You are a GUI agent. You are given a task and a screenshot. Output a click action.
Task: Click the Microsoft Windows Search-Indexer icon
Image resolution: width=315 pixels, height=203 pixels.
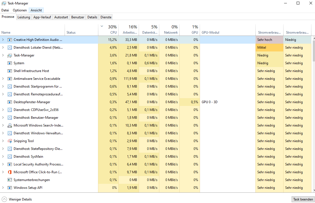click(x=10, y=125)
